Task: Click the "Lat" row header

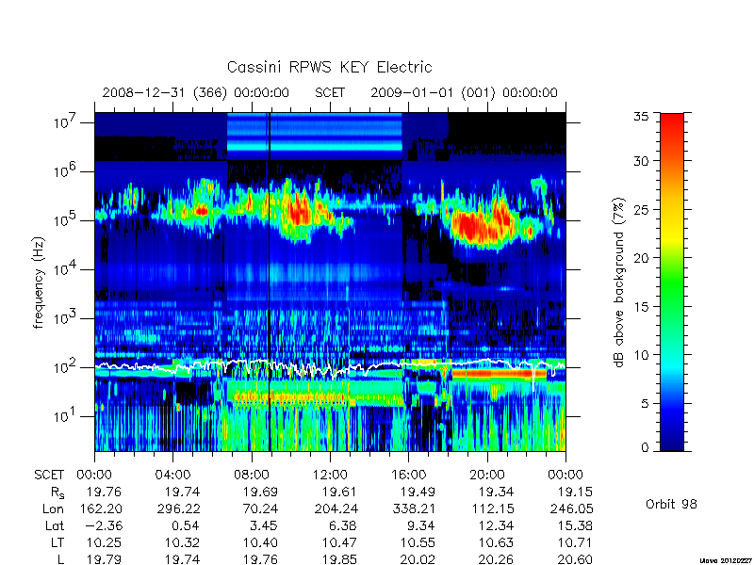Action: (55, 526)
